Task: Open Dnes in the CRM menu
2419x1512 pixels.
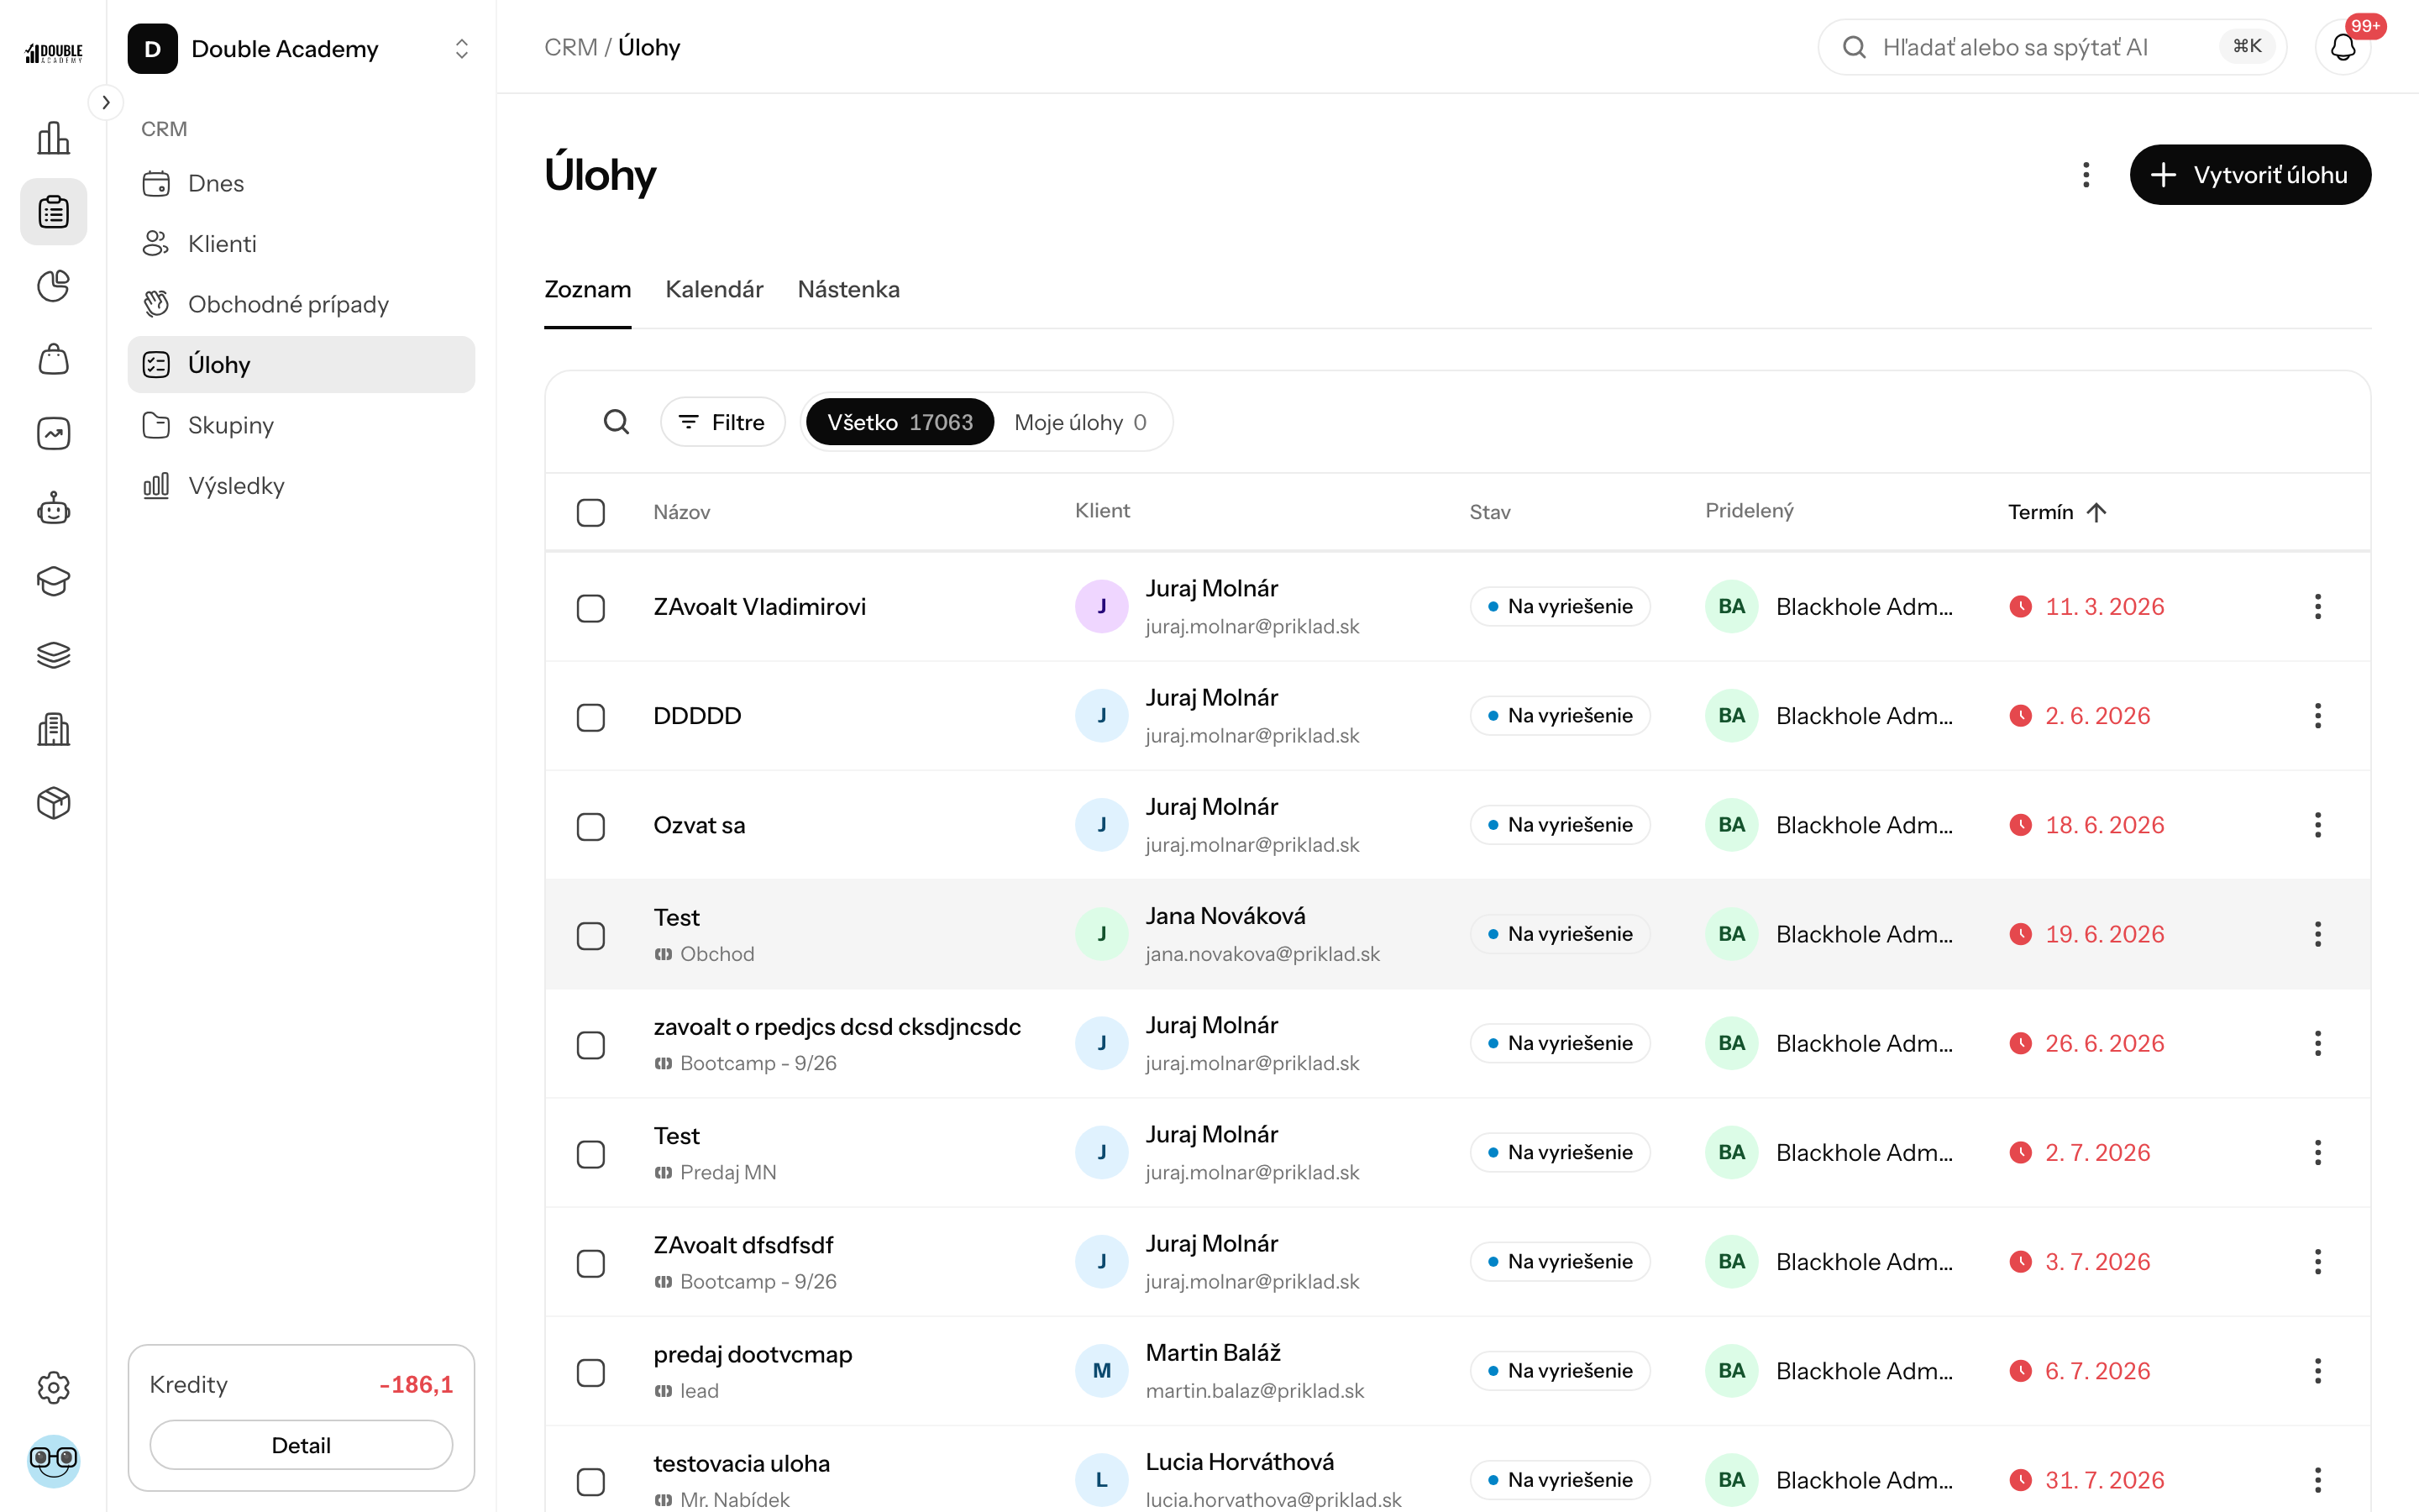Action: pos(301,183)
